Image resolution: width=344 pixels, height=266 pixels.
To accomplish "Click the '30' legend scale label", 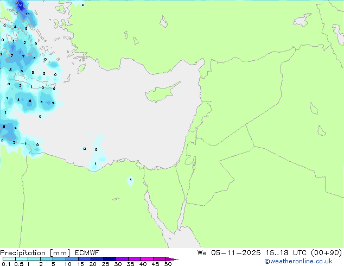I will point(118,264).
